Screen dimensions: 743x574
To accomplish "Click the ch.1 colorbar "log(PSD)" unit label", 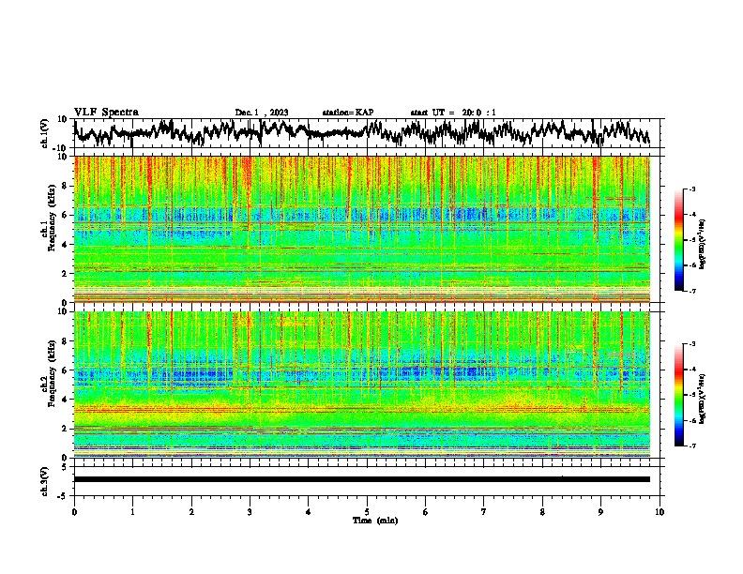I will [703, 244].
